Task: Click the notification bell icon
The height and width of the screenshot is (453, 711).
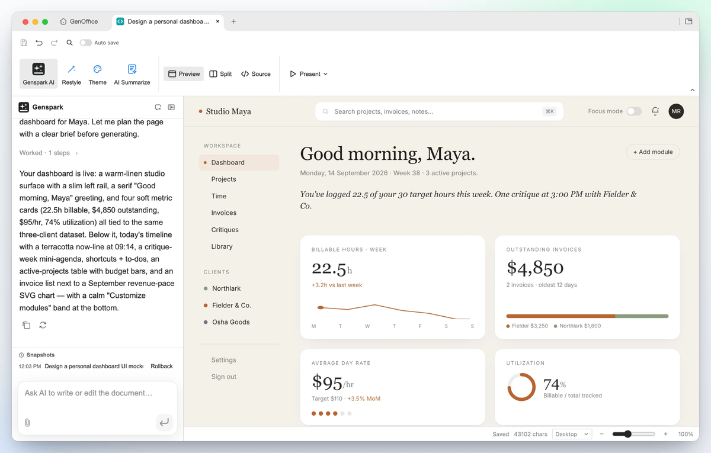Action: pyautogui.click(x=655, y=111)
